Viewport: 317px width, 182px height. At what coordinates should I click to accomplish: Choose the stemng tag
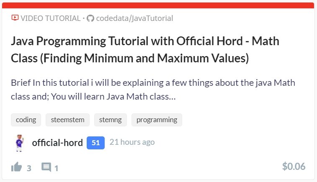111,120
